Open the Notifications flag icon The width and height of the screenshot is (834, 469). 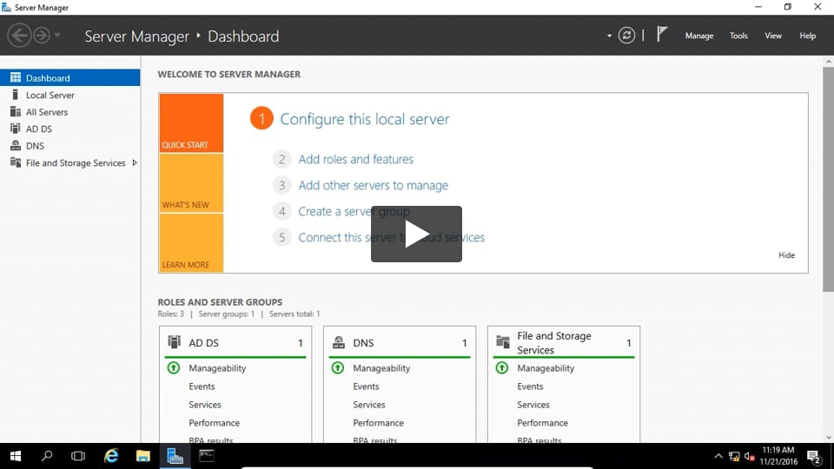[662, 35]
